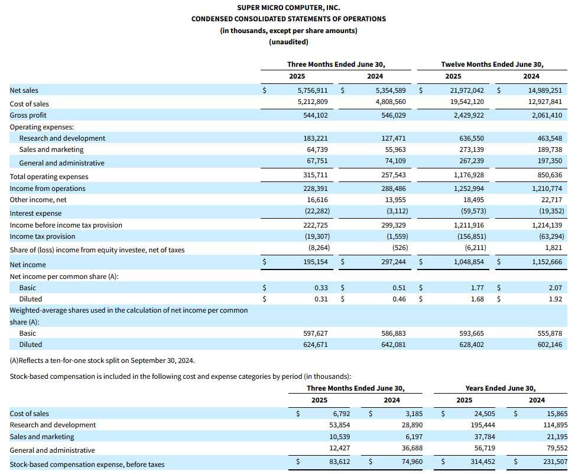
Task: Click total operating expenses value 1,176,928
Action: click(x=469, y=175)
